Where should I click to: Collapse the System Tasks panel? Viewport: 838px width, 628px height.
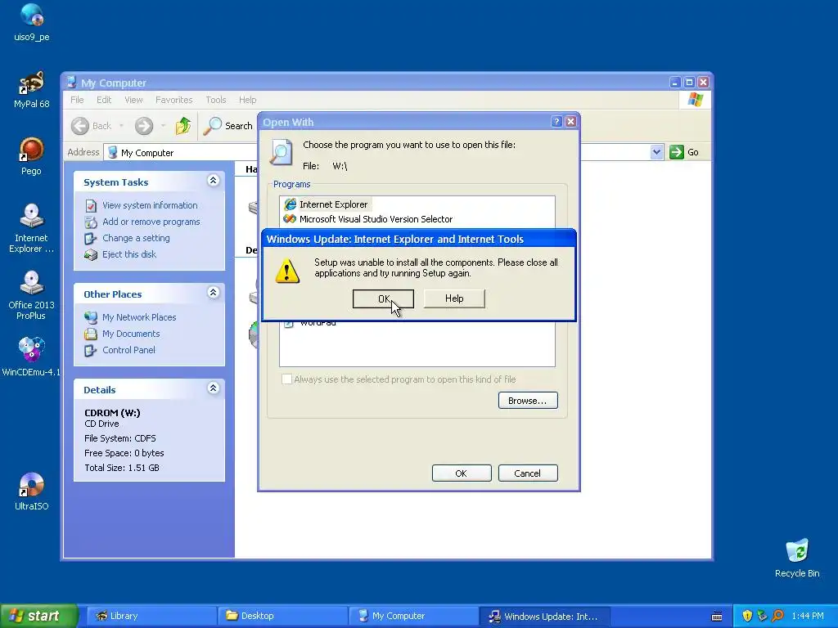[x=214, y=181]
